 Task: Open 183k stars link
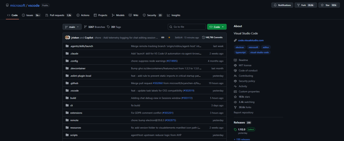[x=242, y=97]
